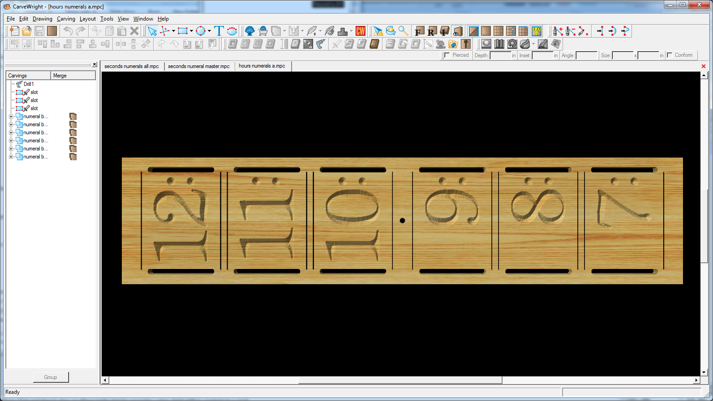Select the circle drawing tool
713x401 pixels.
(200, 31)
